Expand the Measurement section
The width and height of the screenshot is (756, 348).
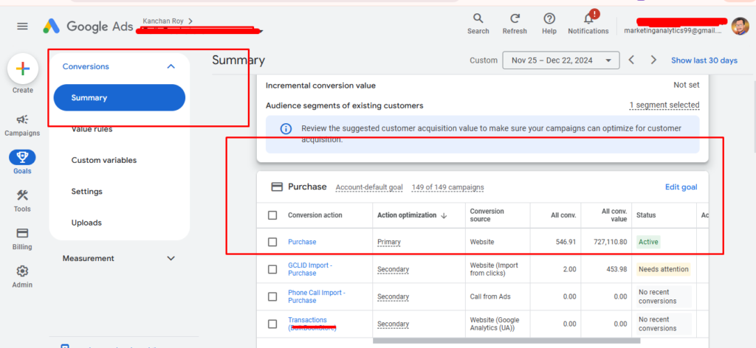point(171,259)
